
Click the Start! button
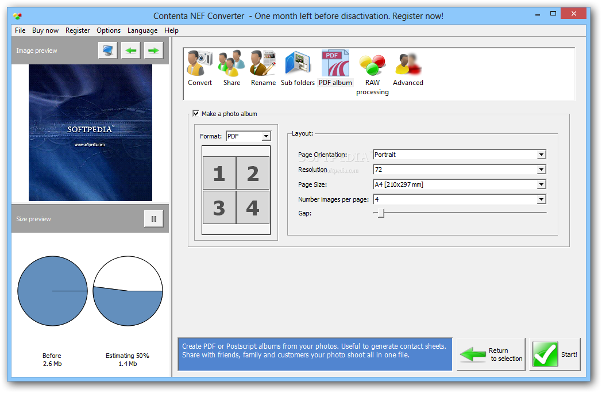(x=555, y=354)
